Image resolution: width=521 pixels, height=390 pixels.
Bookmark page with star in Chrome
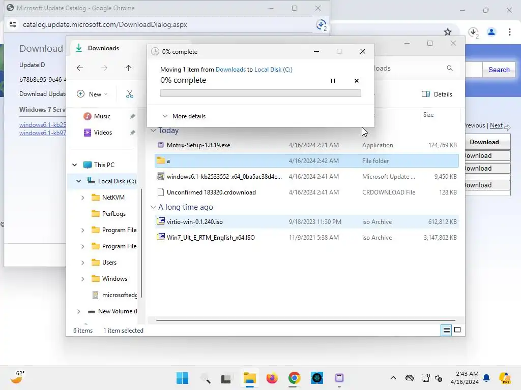[448, 32]
